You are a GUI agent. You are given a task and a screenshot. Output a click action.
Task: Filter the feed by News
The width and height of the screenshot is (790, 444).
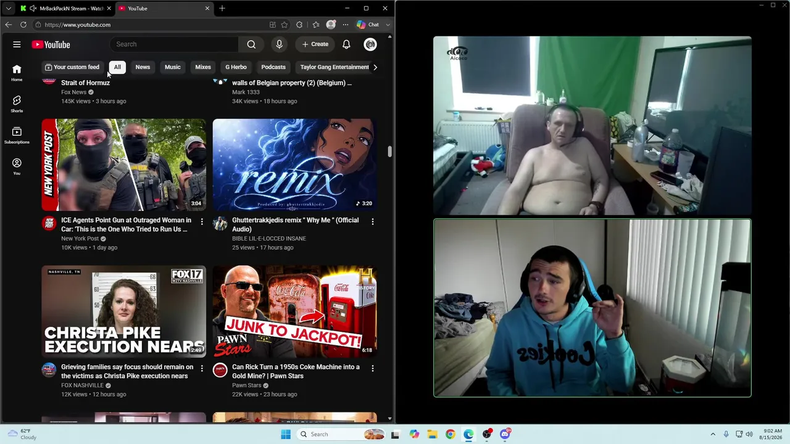click(x=143, y=67)
